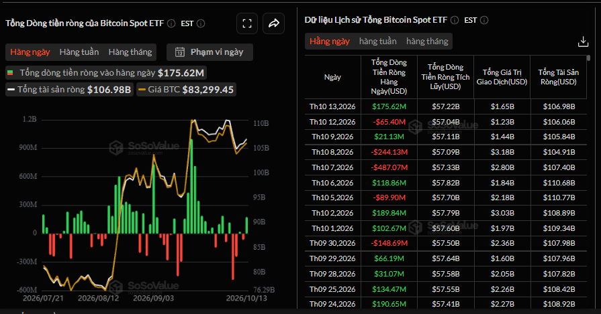The height and width of the screenshot is (314, 601).
Task: Switch table to hàng tháng
Action: [427, 42]
